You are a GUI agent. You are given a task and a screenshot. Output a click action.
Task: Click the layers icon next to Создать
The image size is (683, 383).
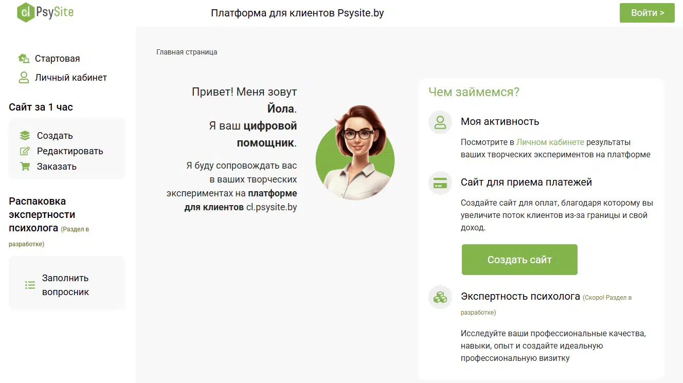(x=25, y=136)
